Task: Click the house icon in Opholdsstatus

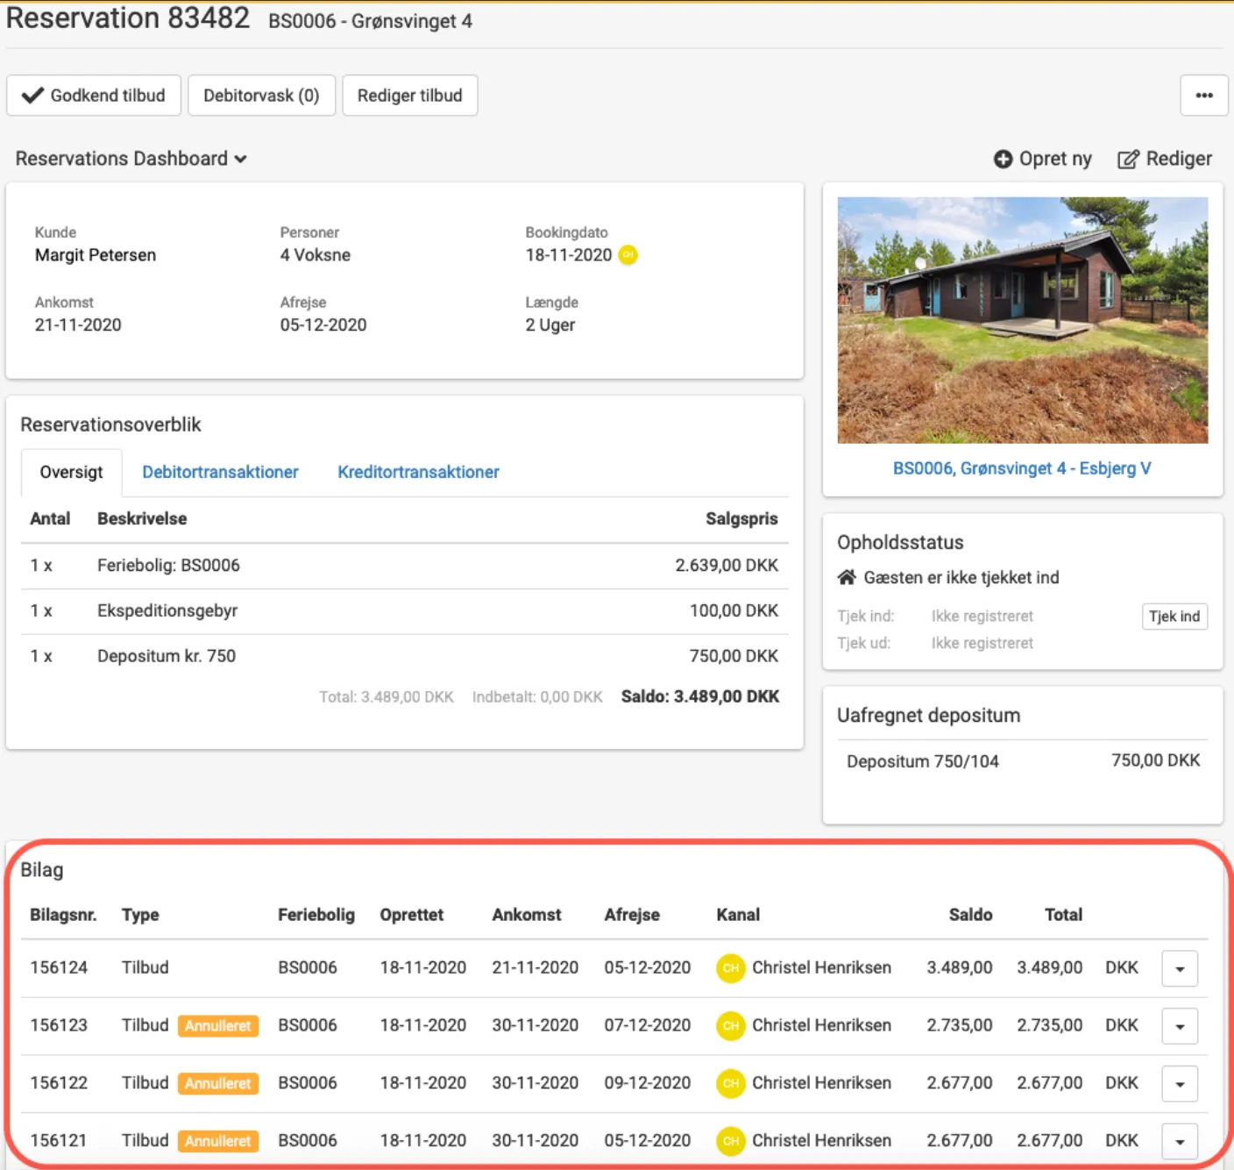Action: [847, 577]
